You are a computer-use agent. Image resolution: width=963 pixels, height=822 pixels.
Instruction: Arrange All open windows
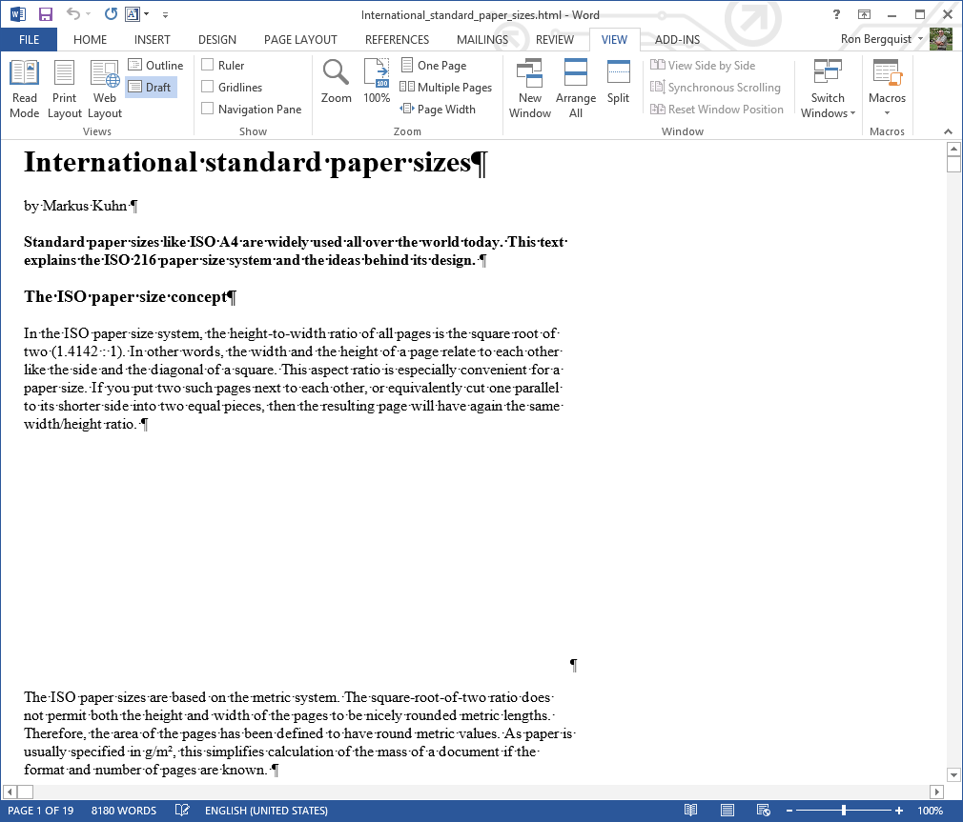(576, 89)
